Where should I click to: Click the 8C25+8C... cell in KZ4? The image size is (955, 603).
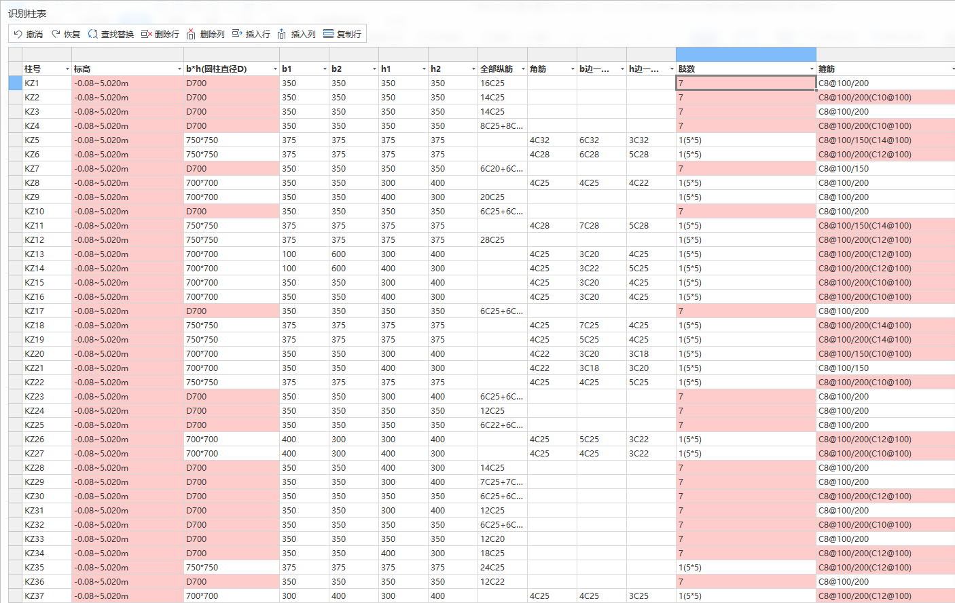[503, 126]
